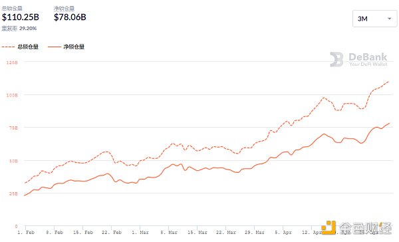Click the dashed line peak near 110B
This screenshot has height=242, width=399.
[x=388, y=81]
